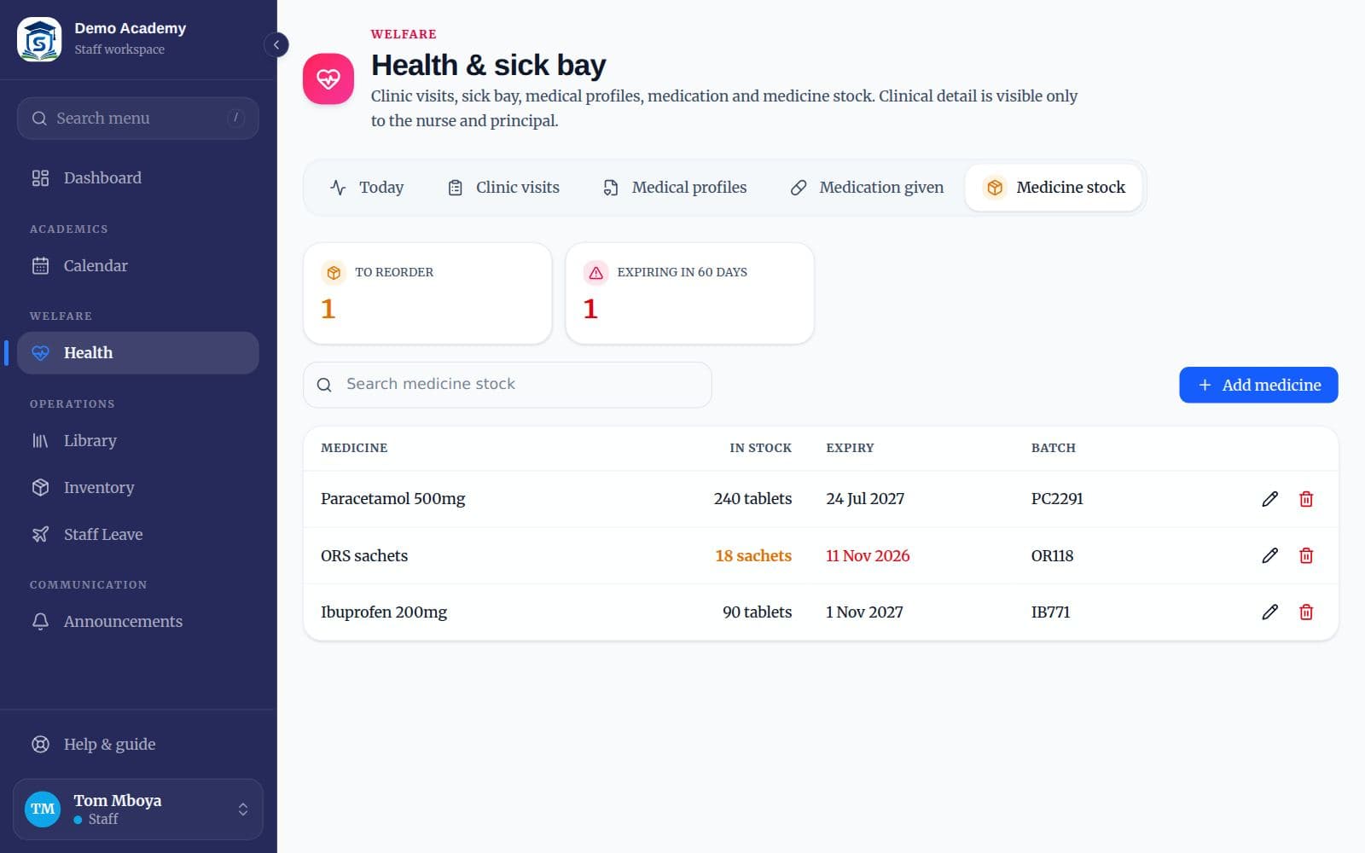The height and width of the screenshot is (853, 1365).
Task: Click the Ibuprofen 200mg medicine name
Action: point(384,612)
